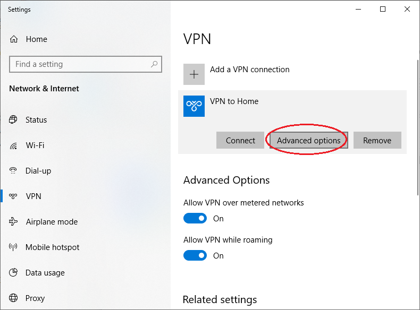Image resolution: width=420 pixels, height=310 pixels.
Task: Open the VPN section in sidebar
Action: 33,196
